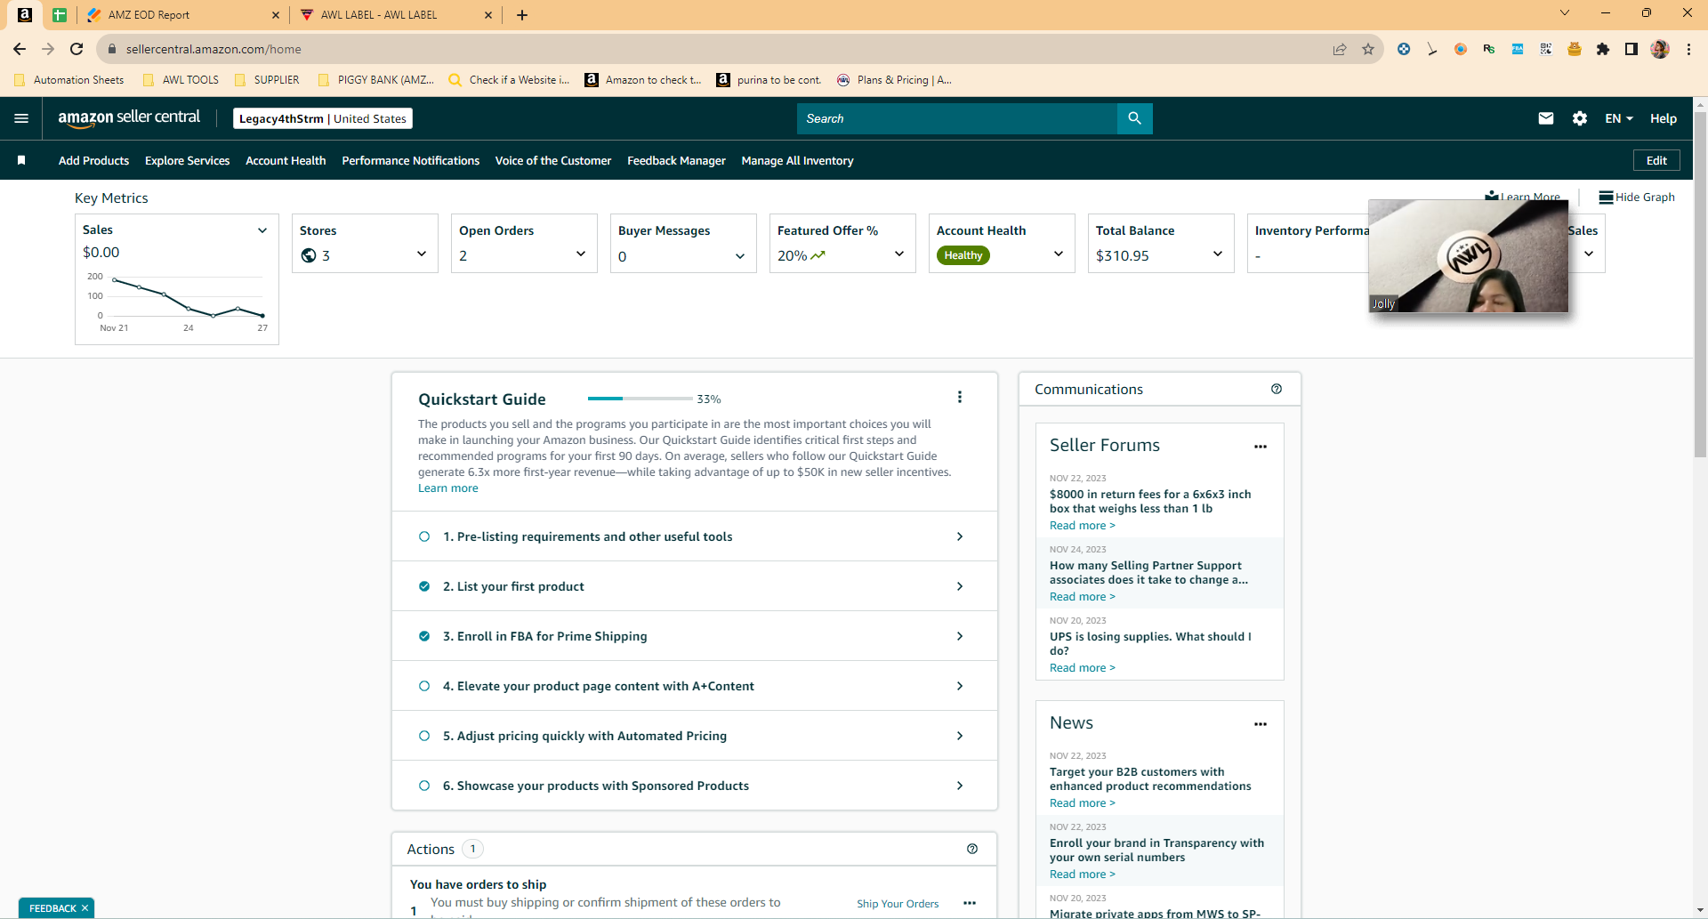Toggle List your first product checkmark
This screenshot has width=1708, height=919.
(424, 586)
